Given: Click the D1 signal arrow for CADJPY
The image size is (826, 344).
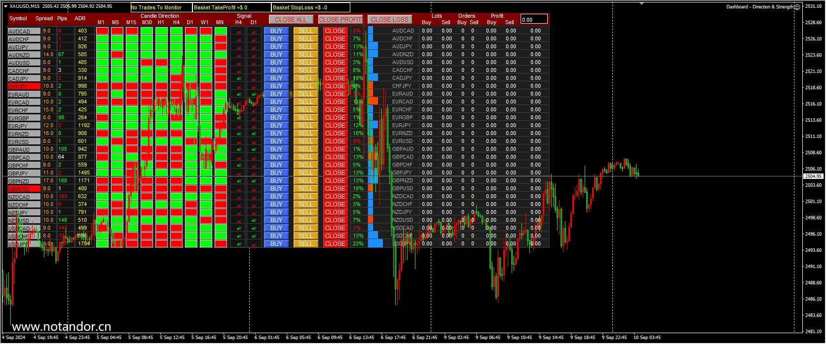Looking at the screenshot, I should point(254,78).
